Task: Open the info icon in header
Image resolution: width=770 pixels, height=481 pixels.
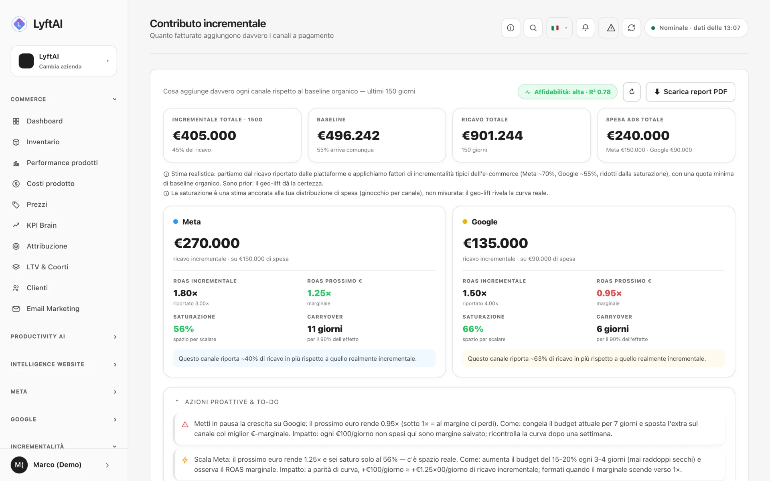Action: (511, 28)
